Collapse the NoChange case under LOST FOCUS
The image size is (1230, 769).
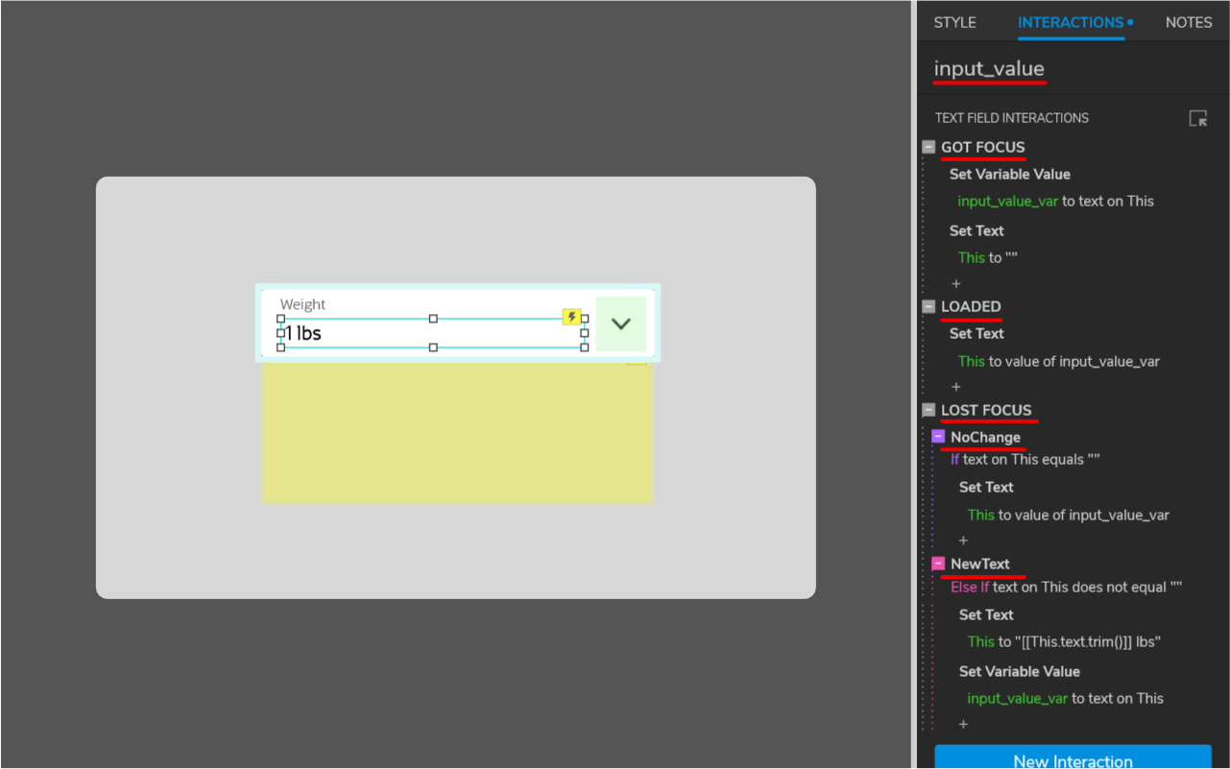(938, 436)
